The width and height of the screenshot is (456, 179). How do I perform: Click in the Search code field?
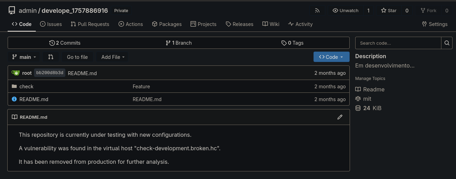[398, 43]
